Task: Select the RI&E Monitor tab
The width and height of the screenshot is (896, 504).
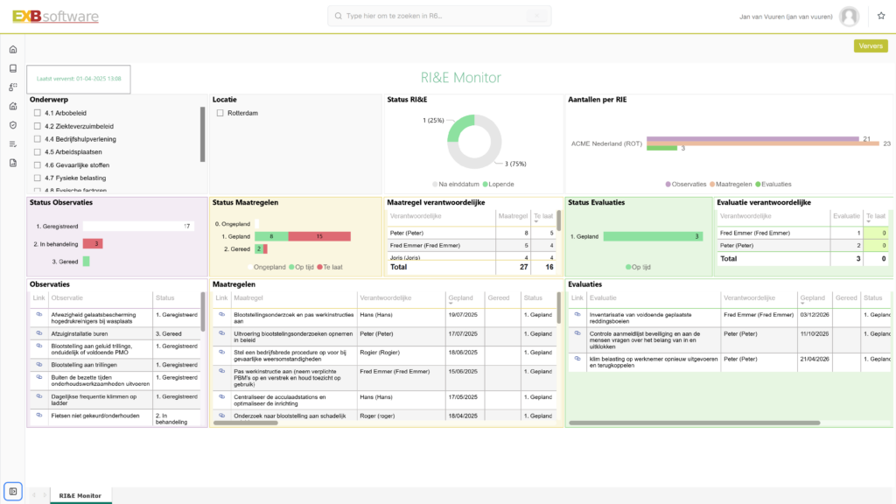Action: tap(80, 496)
